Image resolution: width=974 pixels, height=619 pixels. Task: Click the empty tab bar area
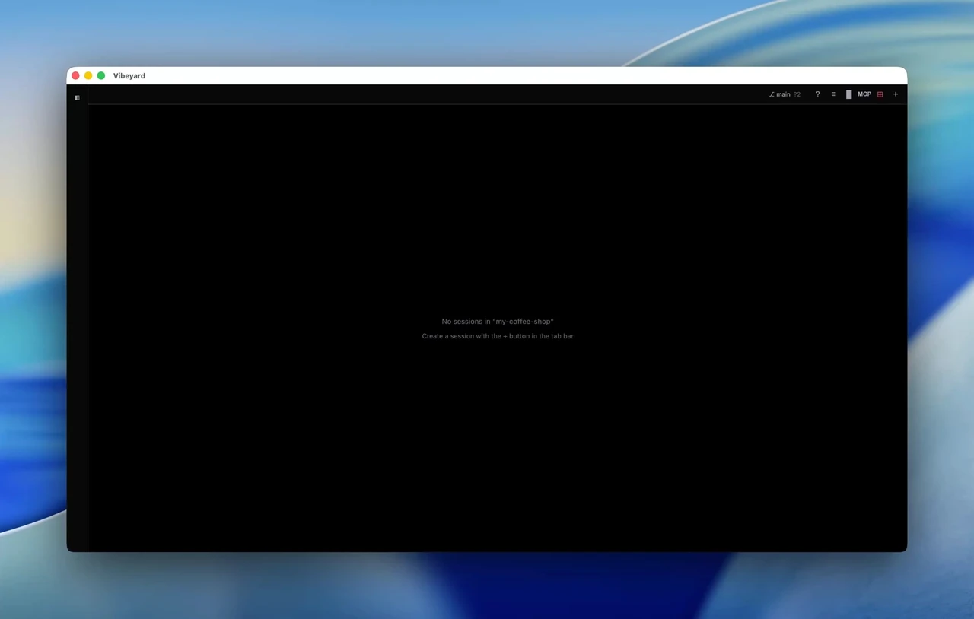click(x=426, y=94)
